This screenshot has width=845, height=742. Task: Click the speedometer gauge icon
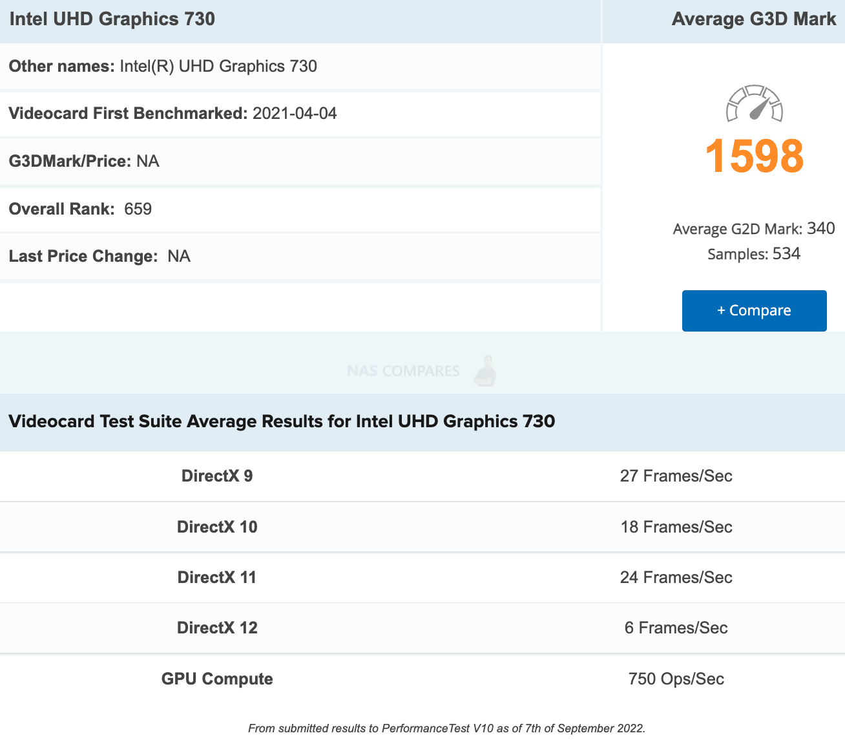coord(754,103)
